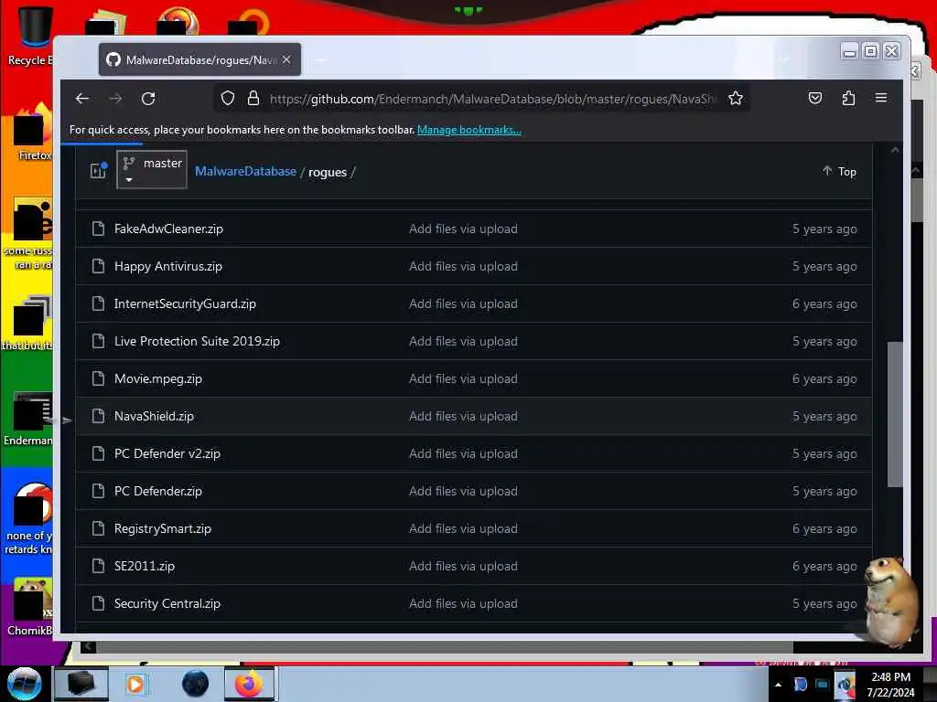Screen dimensions: 937x702
Task: Open the MalwareDatabase breadcrumb link
Action: [245, 171]
